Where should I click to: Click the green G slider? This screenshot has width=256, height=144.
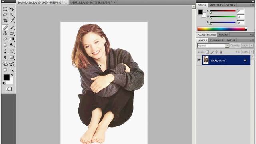click(x=223, y=17)
